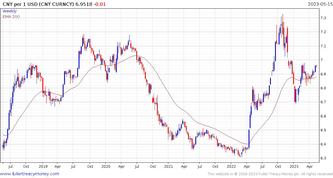
Task: Click the EMA 200 legend label
Action: 11,17
